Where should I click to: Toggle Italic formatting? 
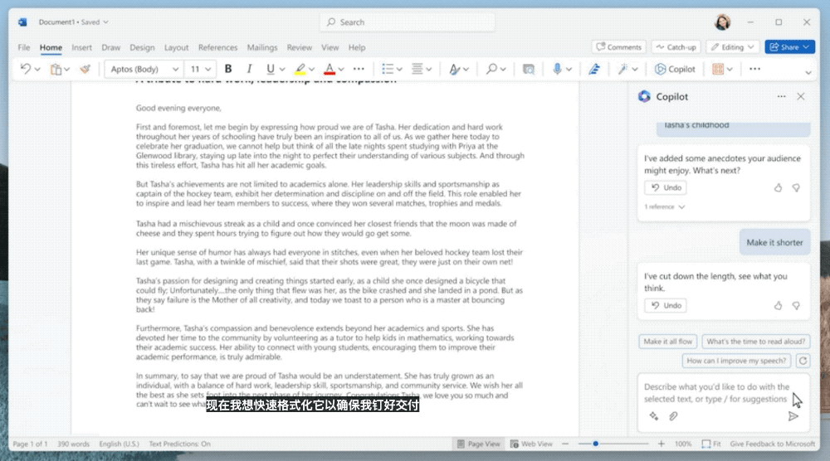pyautogui.click(x=249, y=70)
